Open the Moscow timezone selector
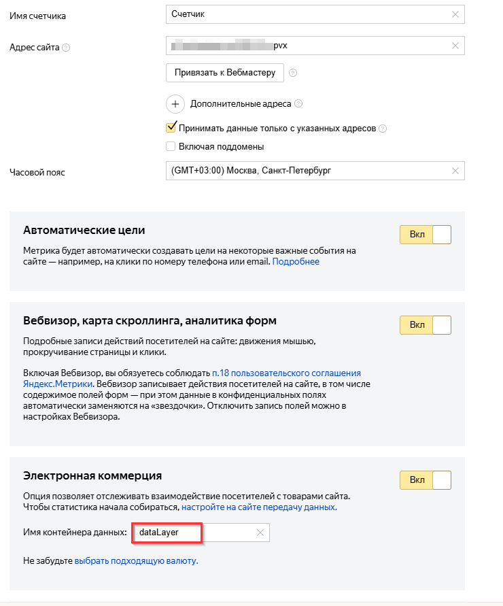 pyautogui.click(x=306, y=171)
